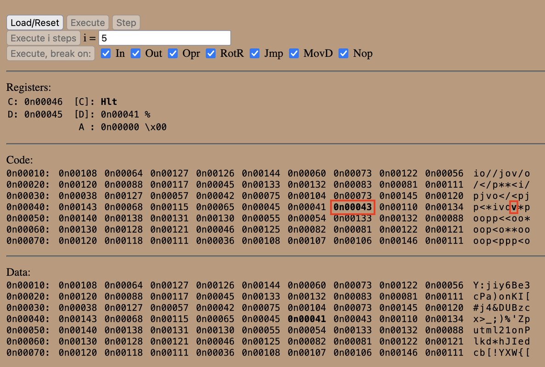Click the 0n00070: address label in Code
The image size is (545, 367).
point(28,241)
